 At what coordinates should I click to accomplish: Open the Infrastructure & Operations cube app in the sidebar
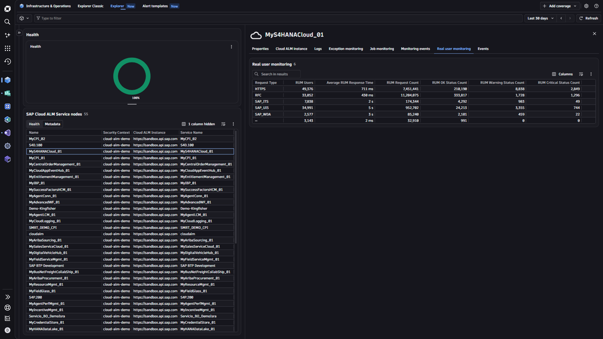[8, 80]
